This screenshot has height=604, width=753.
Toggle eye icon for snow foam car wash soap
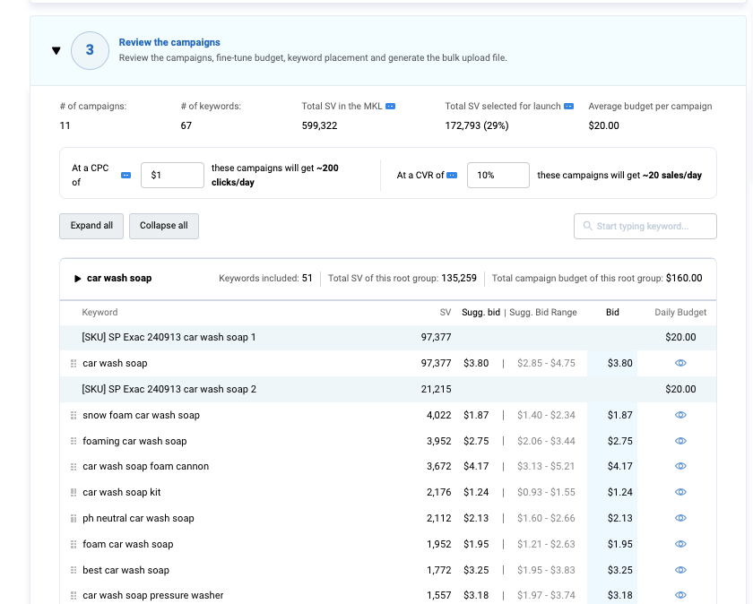coord(680,415)
